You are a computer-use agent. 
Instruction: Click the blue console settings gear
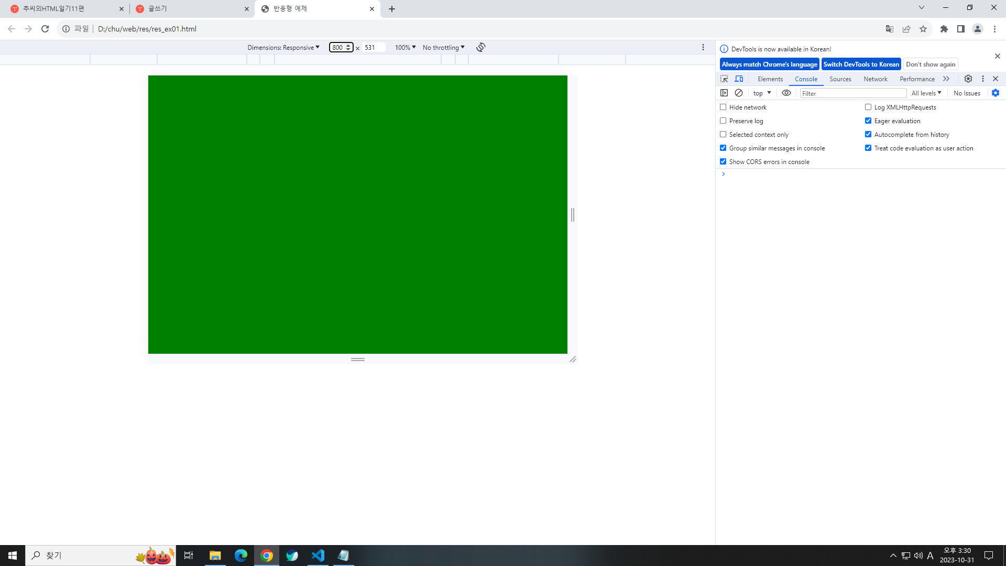(996, 93)
